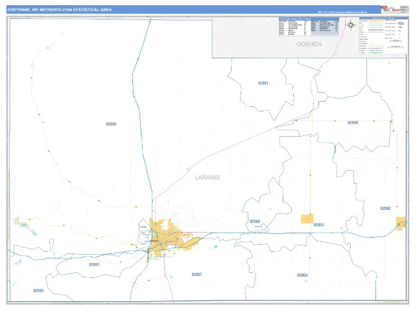Click the small 82005 label near Cheyenne
This screenshot has width=415, height=311.
(143, 227)
